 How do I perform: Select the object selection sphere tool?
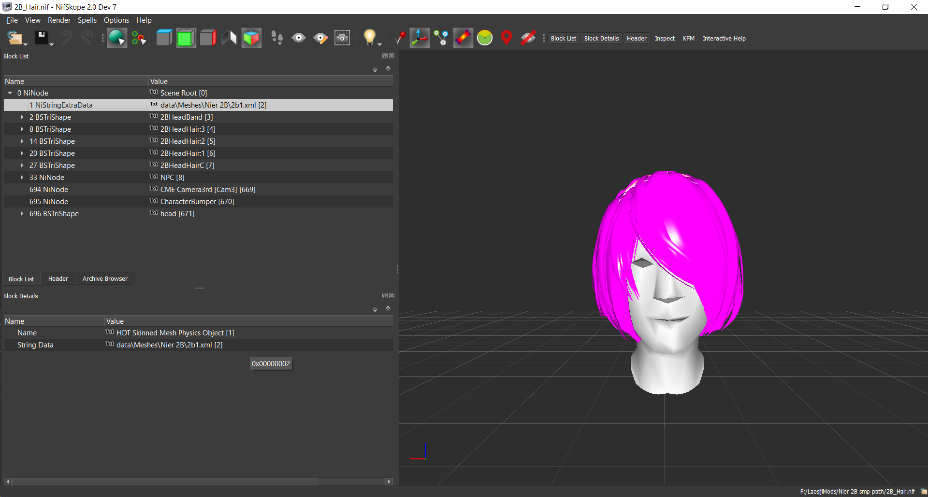[116, 38]
